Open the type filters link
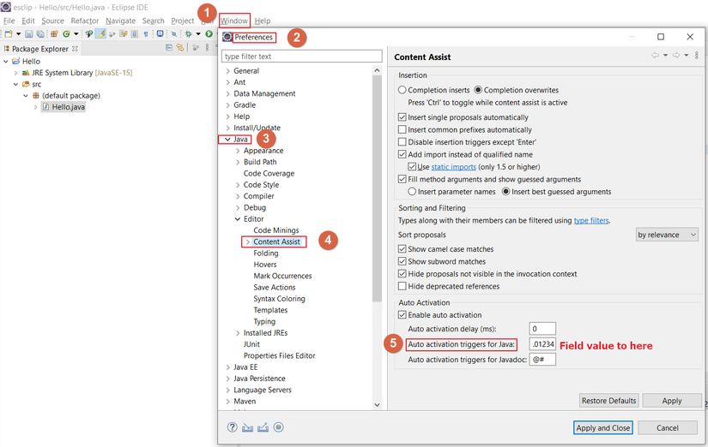This screenshot has width=708, height=447. coord(591,220)
